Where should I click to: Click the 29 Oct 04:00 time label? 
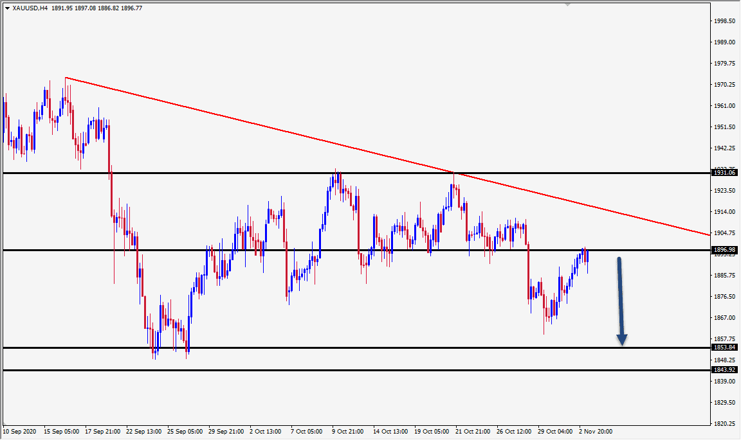pos(555,432)
